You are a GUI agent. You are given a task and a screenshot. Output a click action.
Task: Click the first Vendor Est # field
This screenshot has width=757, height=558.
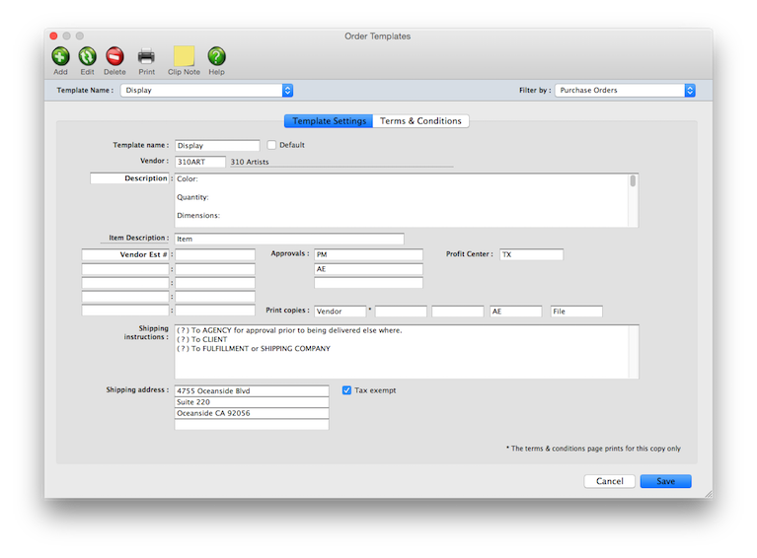(x=214, y=254)
